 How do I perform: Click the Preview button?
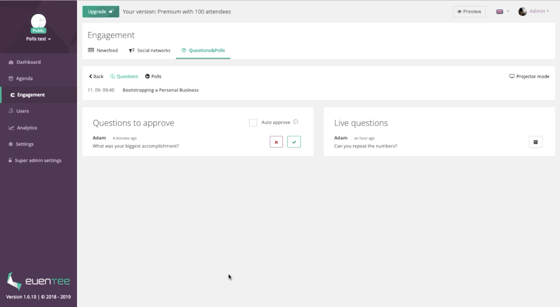point(469,12)
